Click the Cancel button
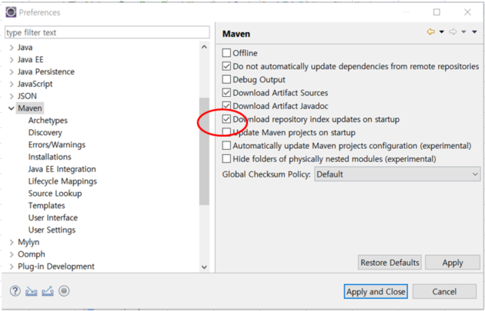Viewport: 485px width, 311px height. (444, 292)
